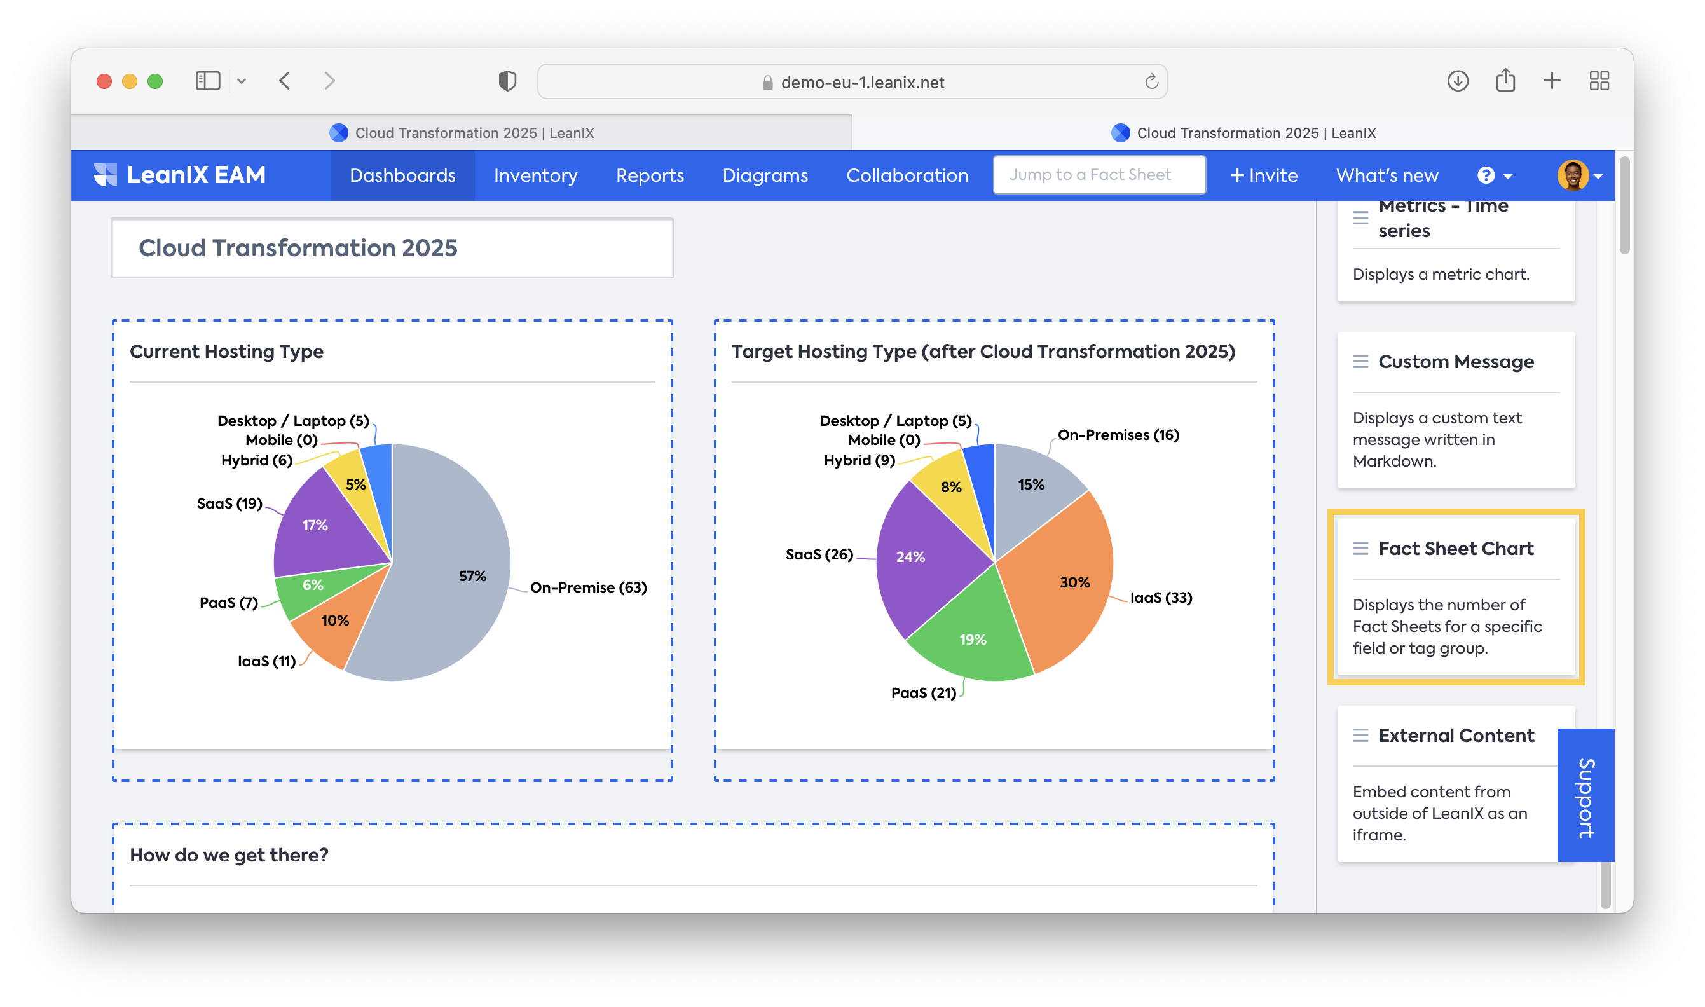Expand the sidebar chevron dropdown in Safari
The image size is (1705, 1007).
(242, 81)
